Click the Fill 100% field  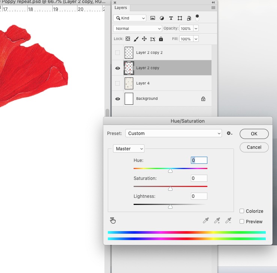[186, 39]
